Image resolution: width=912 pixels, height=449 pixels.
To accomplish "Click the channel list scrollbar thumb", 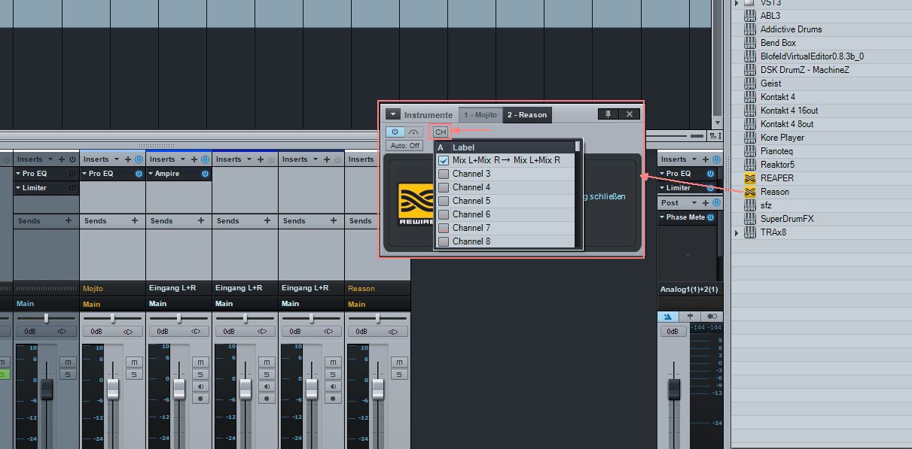I will click(x=578, y=147).
